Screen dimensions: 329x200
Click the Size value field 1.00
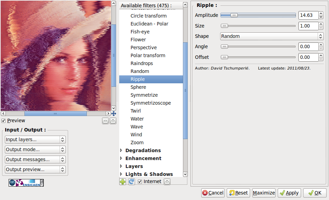tap(308, 26)
